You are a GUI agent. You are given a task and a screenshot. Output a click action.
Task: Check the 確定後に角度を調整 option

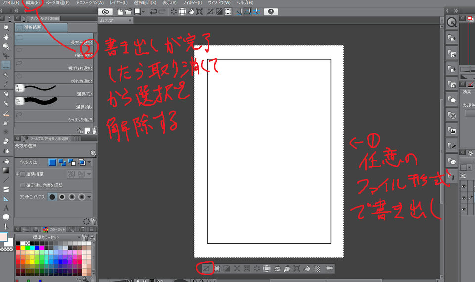(x=23, y=185)
